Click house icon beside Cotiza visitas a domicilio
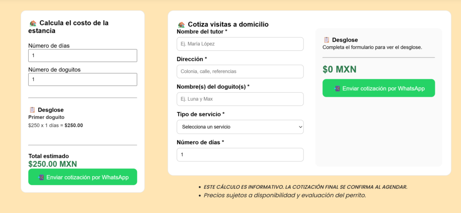Viewport: 461px width, 213px height. click(181, 25)
